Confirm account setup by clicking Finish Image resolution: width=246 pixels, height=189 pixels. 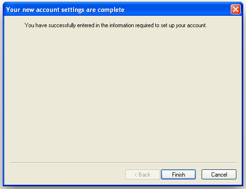point(178,174)
